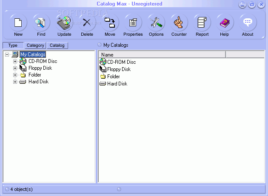Click Floppy Disk icon in tree panel
The width and height of the screenshot is (268, 196).
(23, 68)
